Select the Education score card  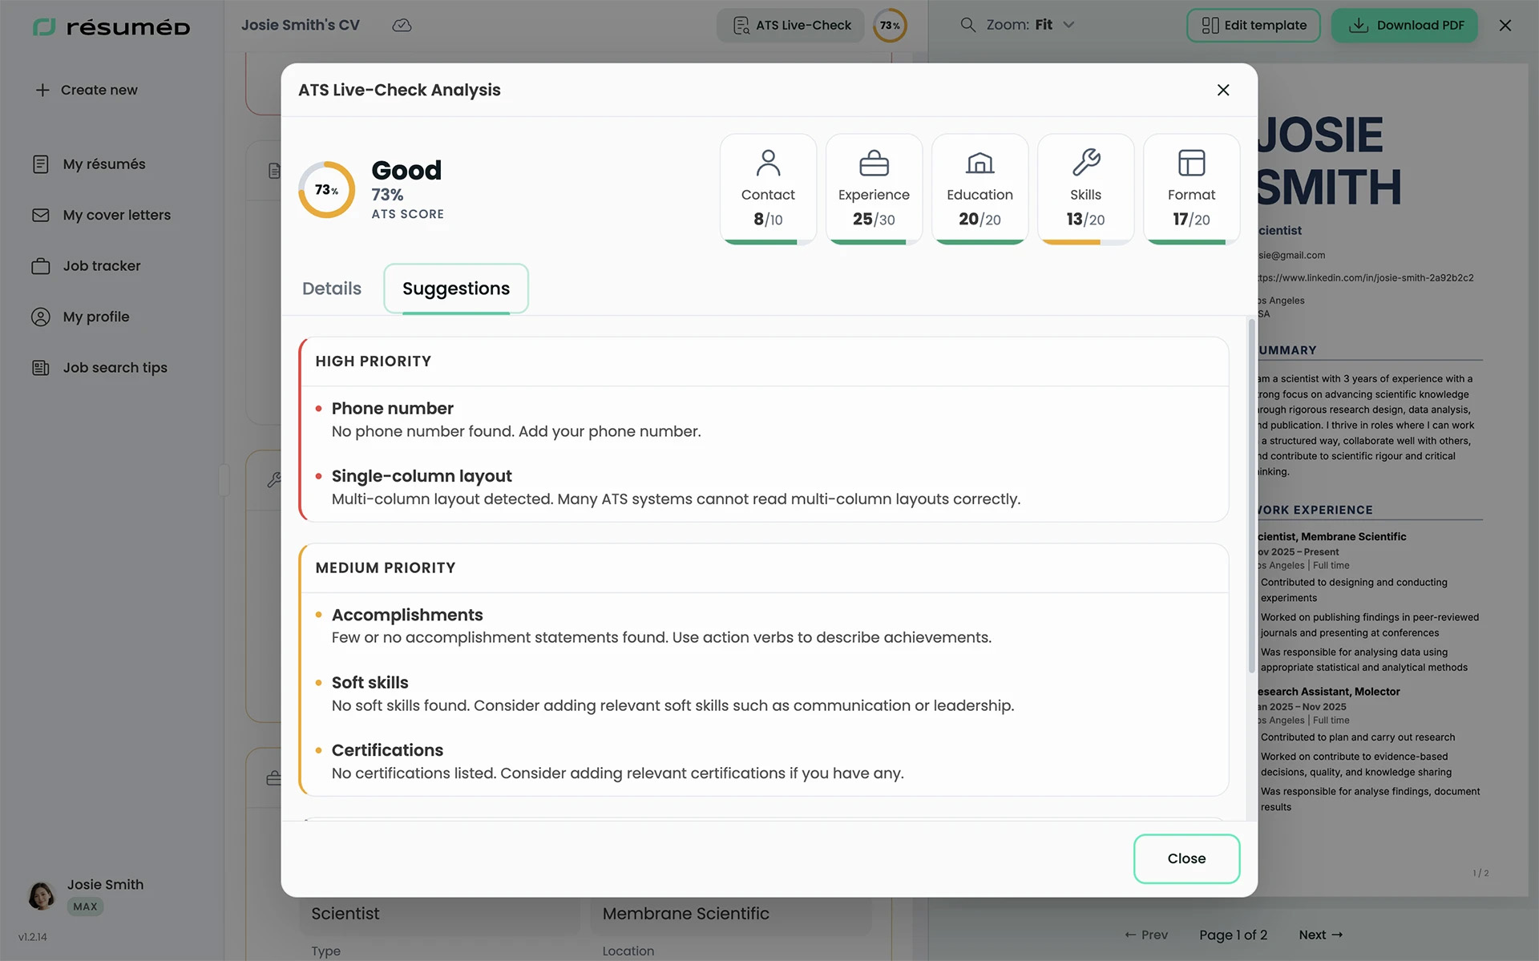tap(980, 189)
